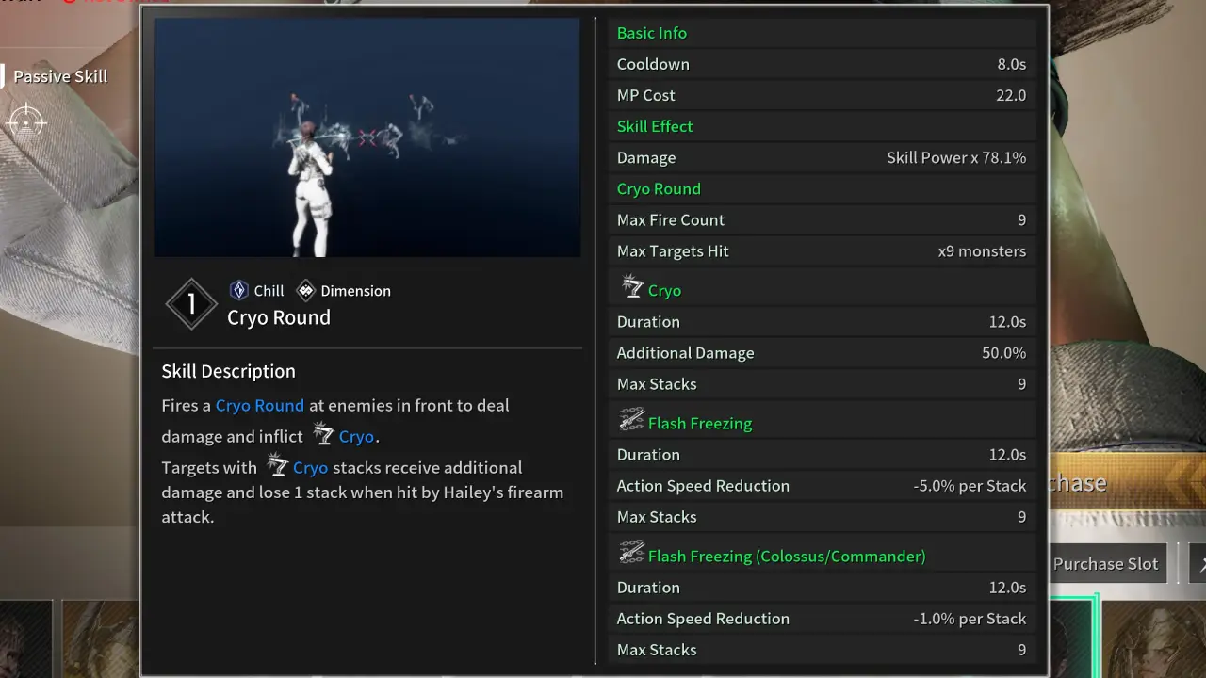Select the Chill element icon
Viewport: 1206px width, 678px height.
[x=238, y=290]
